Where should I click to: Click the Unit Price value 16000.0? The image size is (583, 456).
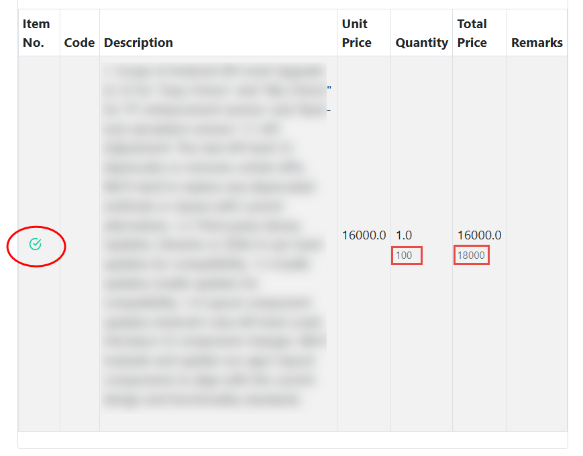pos(364,235)
